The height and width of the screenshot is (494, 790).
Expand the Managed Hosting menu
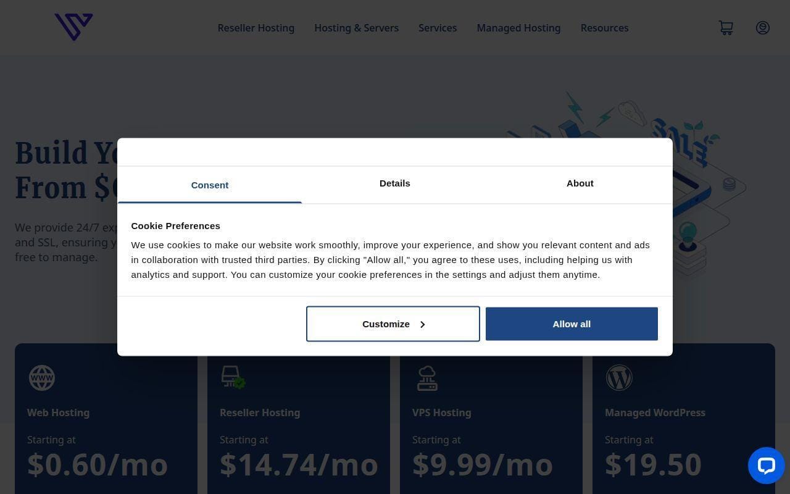[x=518, y=28]
